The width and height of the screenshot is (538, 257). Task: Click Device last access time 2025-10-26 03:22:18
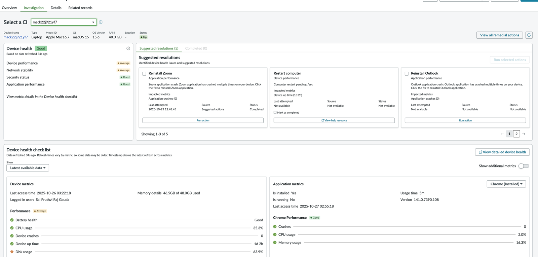(x=54, y=193)
